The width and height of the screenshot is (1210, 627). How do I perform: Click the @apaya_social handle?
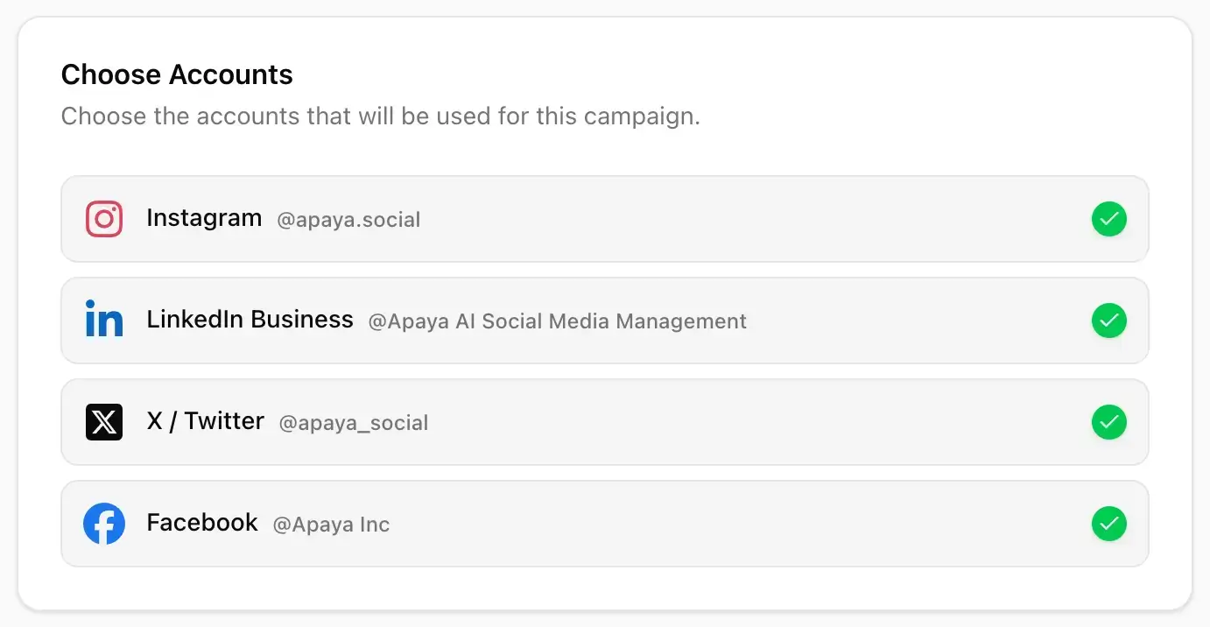pyautogui.click(x=354, y=423)
